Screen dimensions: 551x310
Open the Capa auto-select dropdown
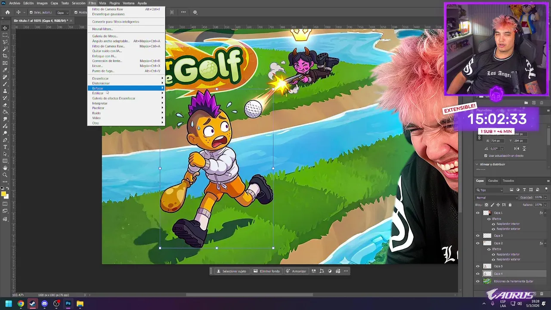63,12
